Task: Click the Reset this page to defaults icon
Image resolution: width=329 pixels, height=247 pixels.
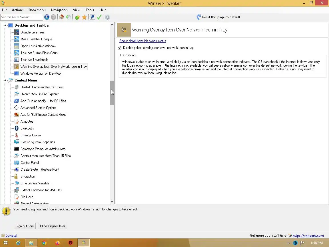Action: click(198, 17)
